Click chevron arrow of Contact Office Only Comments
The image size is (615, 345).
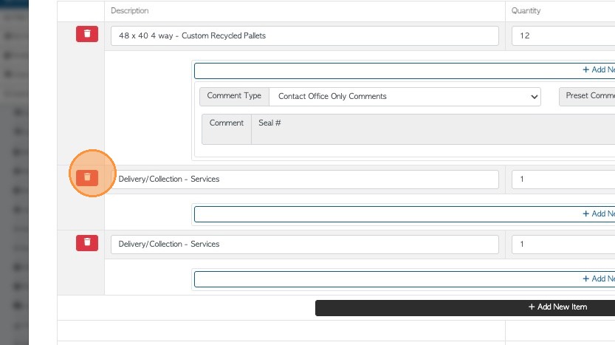point(534,97)
